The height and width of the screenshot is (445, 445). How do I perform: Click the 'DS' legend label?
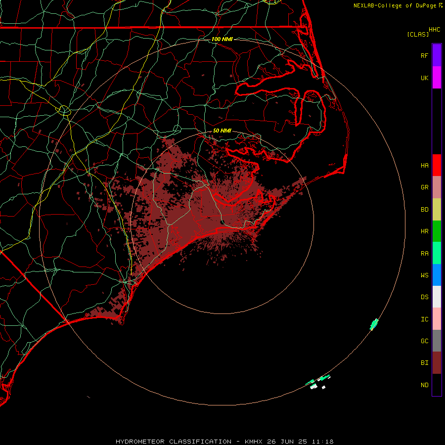coord(424,297)
